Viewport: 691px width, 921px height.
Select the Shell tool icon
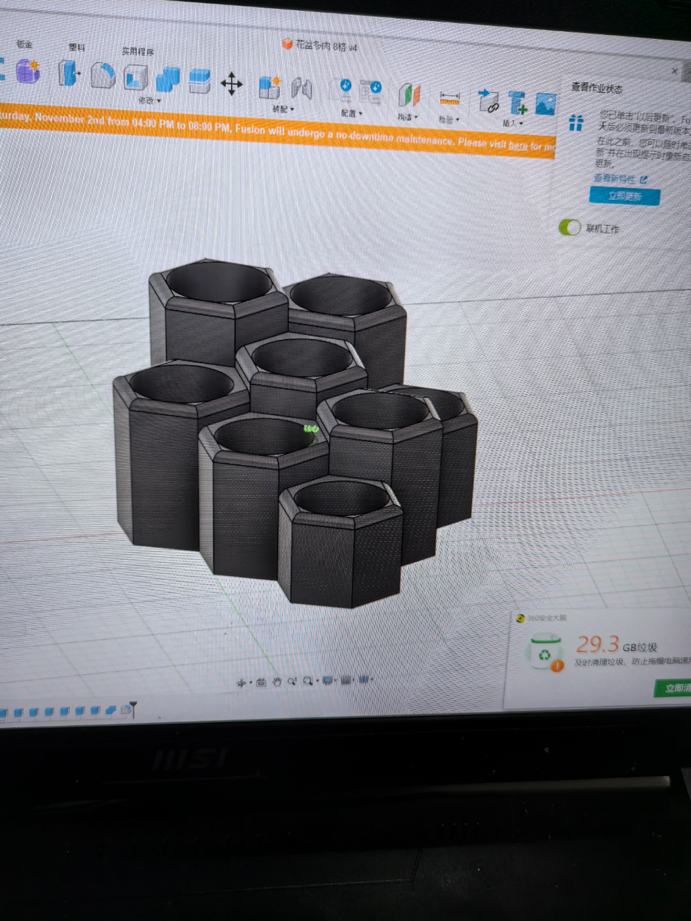click(135, 77)
